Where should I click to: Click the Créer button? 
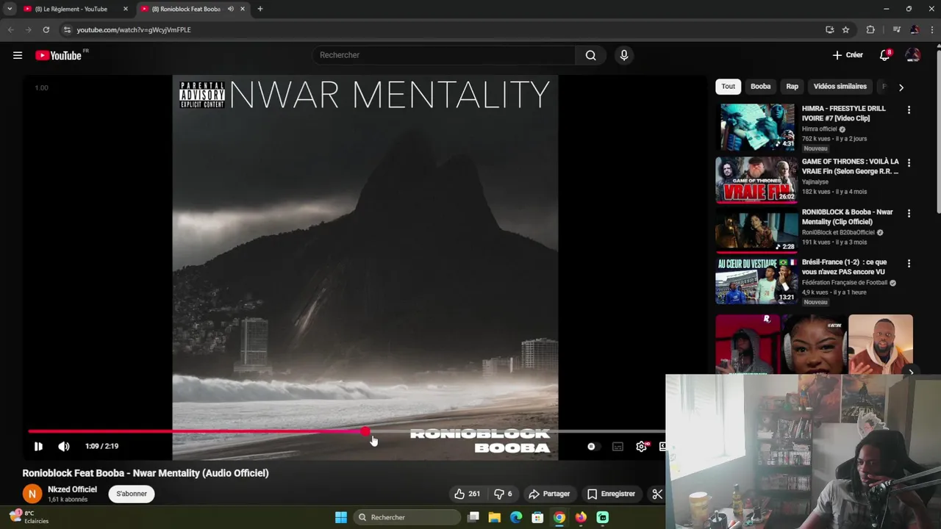pyautogui.click(x=848, y=55)
